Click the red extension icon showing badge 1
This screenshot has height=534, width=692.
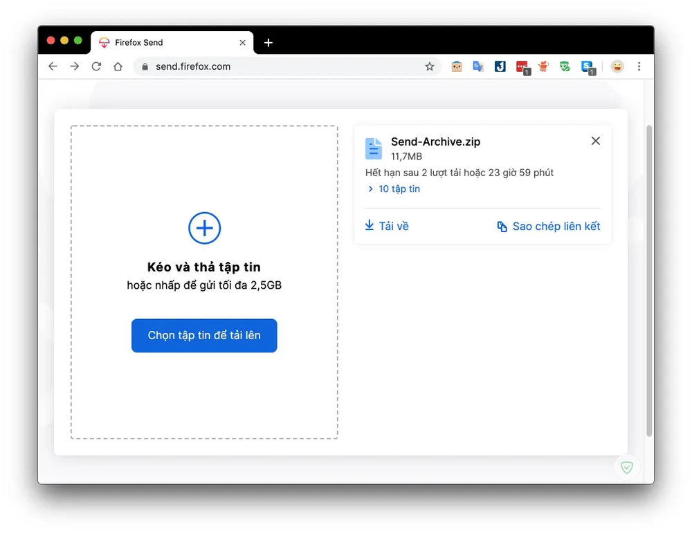pos(522,66)
